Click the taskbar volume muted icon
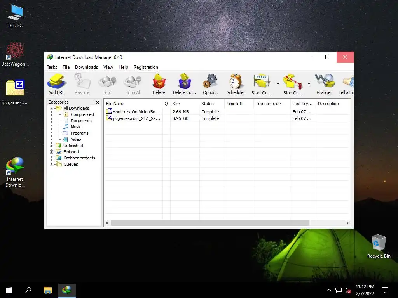Image resolution: width=398 pixels, height=298 pixels. (x=348, y=290)
